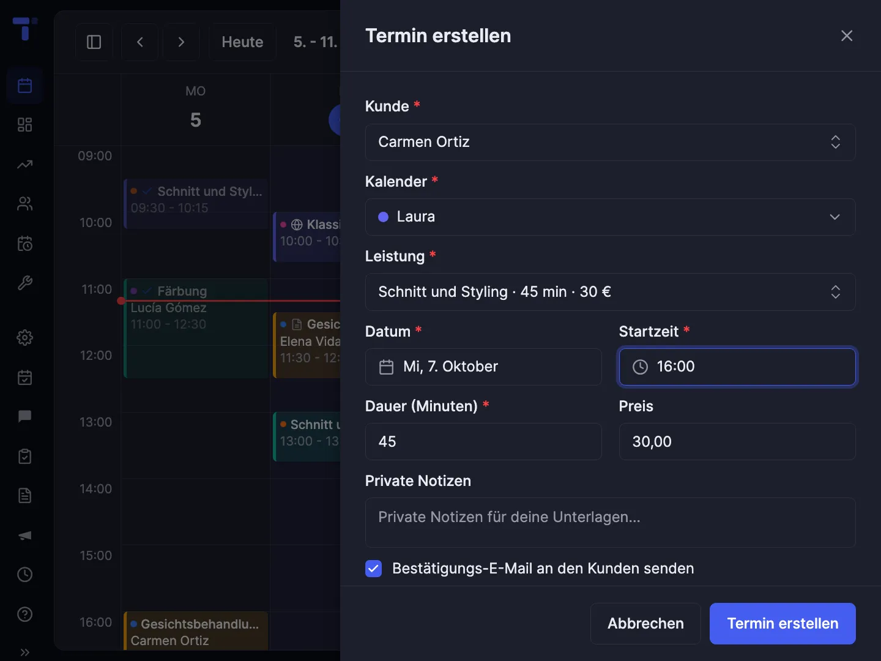Open the calendar-clock scheduling icon
Screen dimensions: 881x661
(x=24, y=244)
